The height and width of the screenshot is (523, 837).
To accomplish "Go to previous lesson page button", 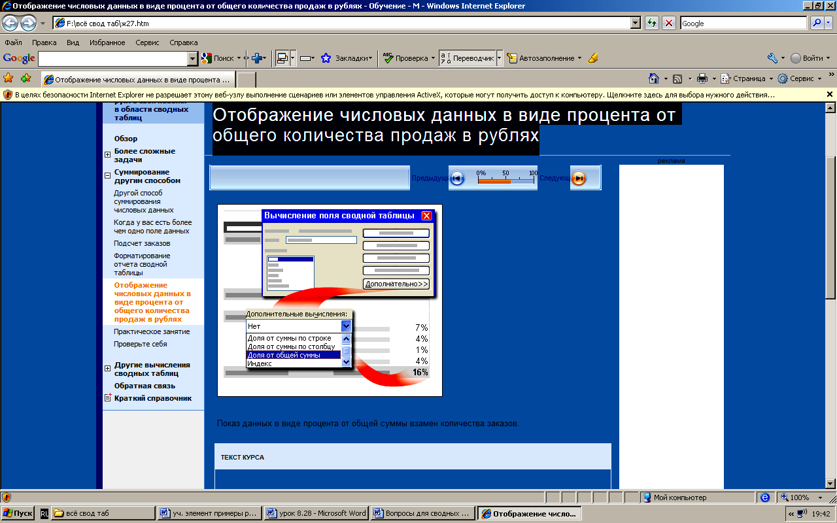I will [457, 178].
